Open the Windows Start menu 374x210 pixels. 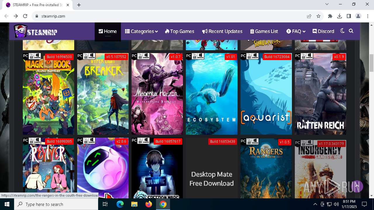click(7, 204)
